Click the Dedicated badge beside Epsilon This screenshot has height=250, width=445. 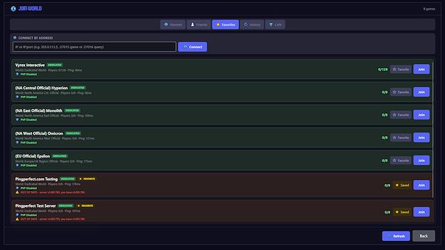click(60, 156)
